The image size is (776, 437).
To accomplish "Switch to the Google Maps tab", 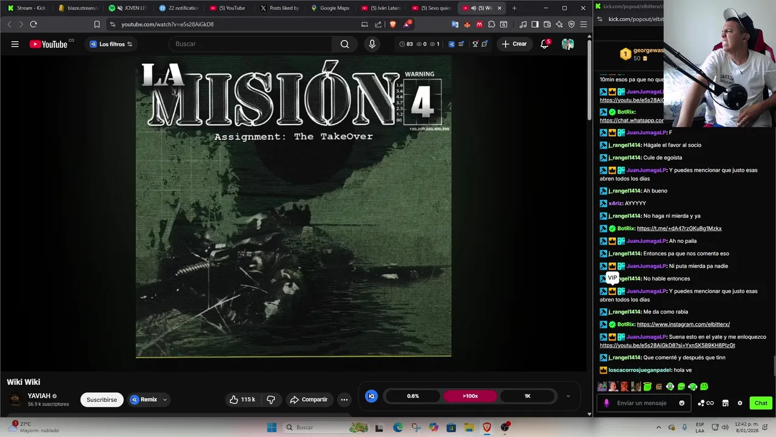I will coord(331,8).
